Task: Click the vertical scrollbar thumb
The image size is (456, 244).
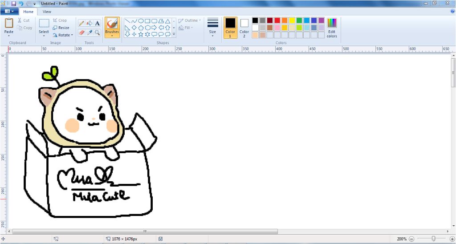Action: tap(453, 72)
